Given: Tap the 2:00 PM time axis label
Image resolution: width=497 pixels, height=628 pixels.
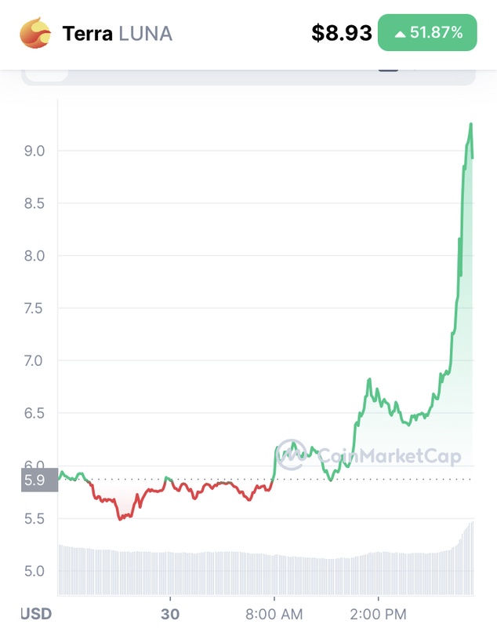Looking at the screenshot, I should point(378,613).
